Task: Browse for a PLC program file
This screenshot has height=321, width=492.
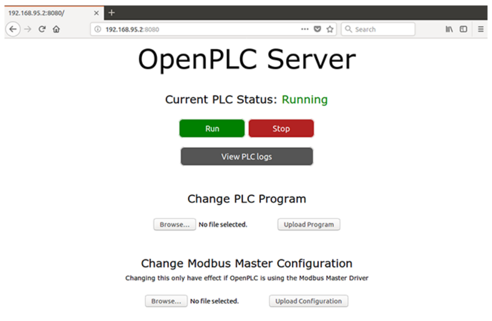Action: click(x=174, y=225)
